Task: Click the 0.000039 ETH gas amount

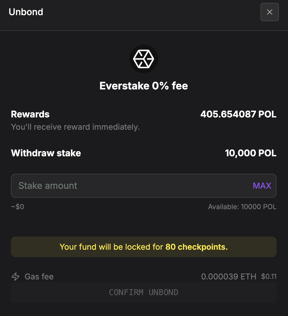Action: click(229, 277)
